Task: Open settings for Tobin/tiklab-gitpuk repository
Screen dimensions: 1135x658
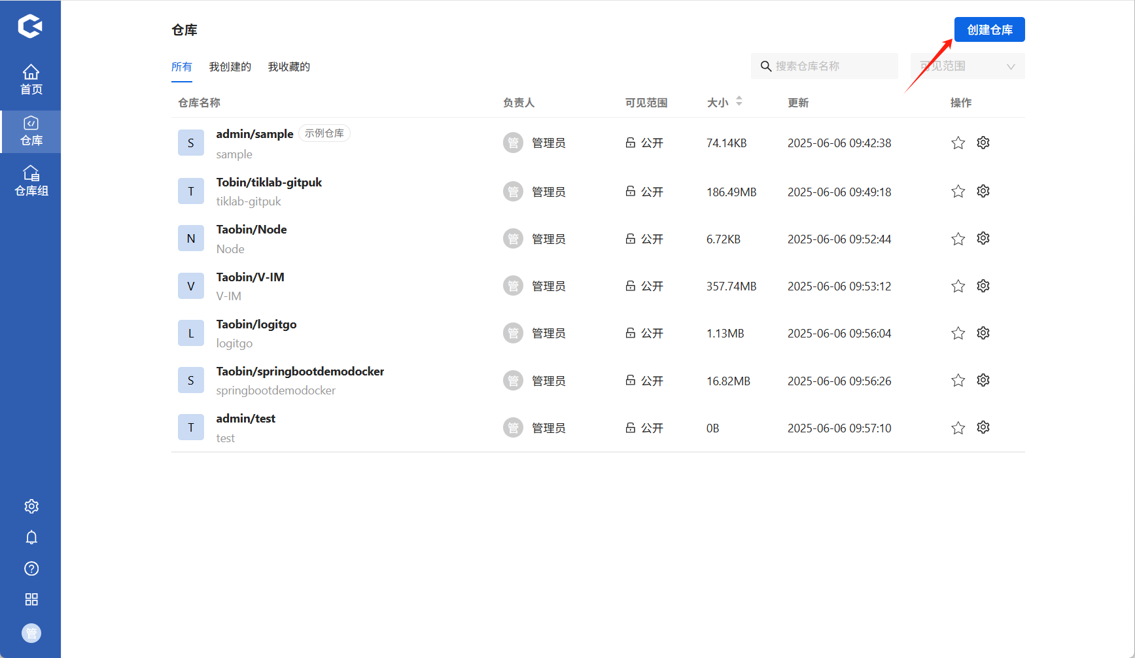Action: (x=983, y=191)
